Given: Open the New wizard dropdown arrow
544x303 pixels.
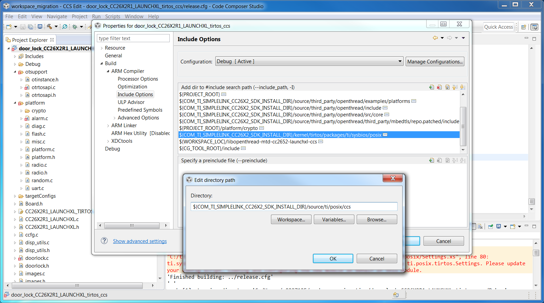Looking at the screenshot, I should click(16, 27).
